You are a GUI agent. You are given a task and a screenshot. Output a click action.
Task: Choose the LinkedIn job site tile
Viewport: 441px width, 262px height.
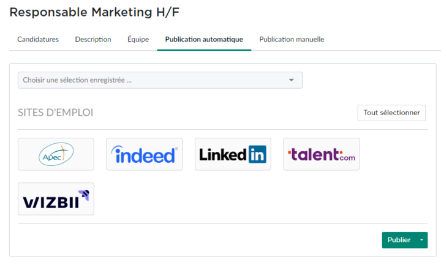233,154
